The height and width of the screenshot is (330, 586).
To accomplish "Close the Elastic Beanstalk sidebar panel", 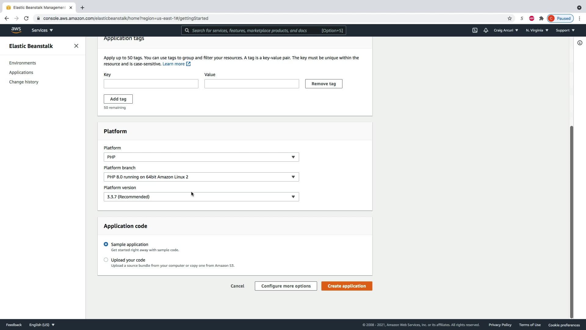I will tap(76, 46).
